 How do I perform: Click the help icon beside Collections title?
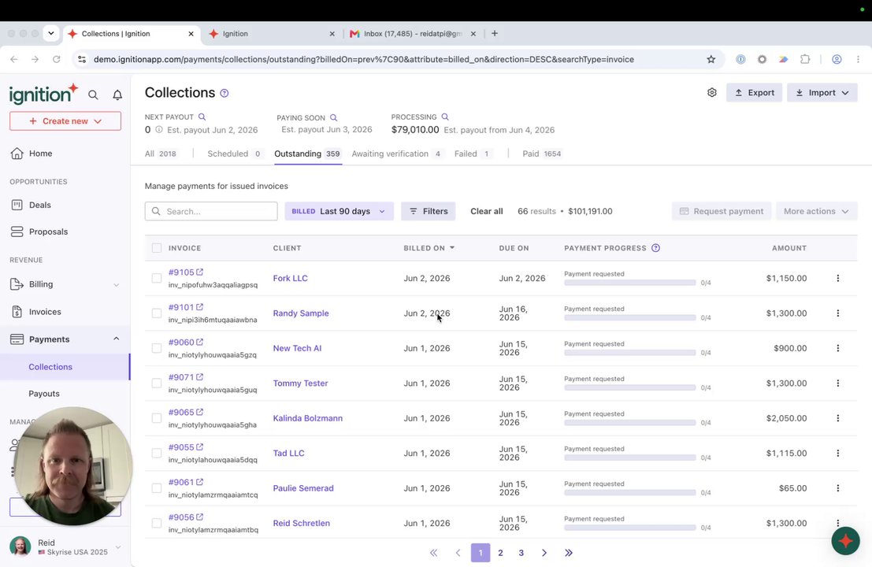tap(224, 94)
